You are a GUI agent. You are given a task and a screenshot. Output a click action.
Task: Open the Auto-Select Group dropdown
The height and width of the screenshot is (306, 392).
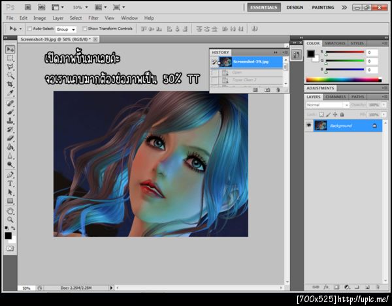[66, 29]
